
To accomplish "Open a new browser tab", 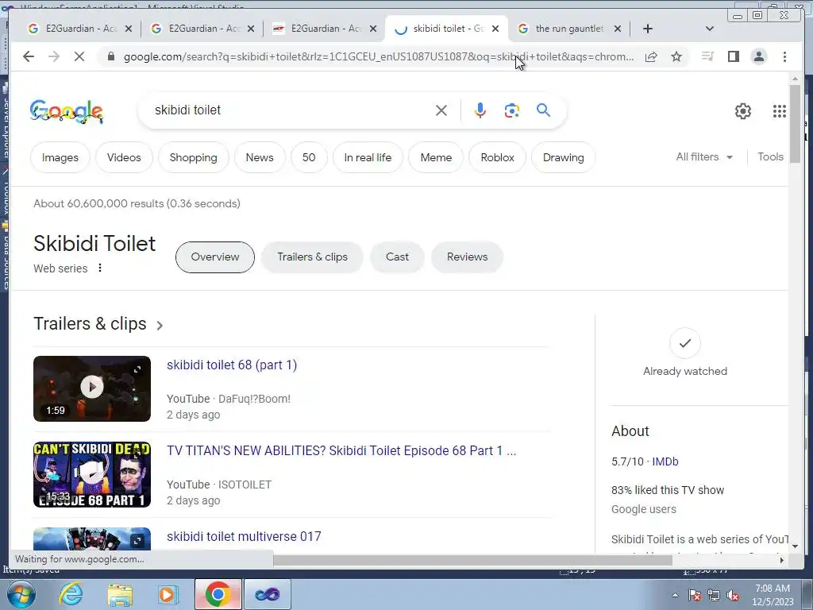I will 648,29.
